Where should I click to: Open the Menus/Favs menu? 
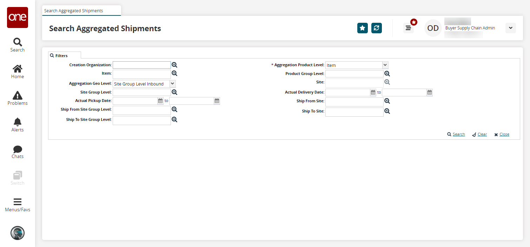pyautogui.click(x=18, y=205)
